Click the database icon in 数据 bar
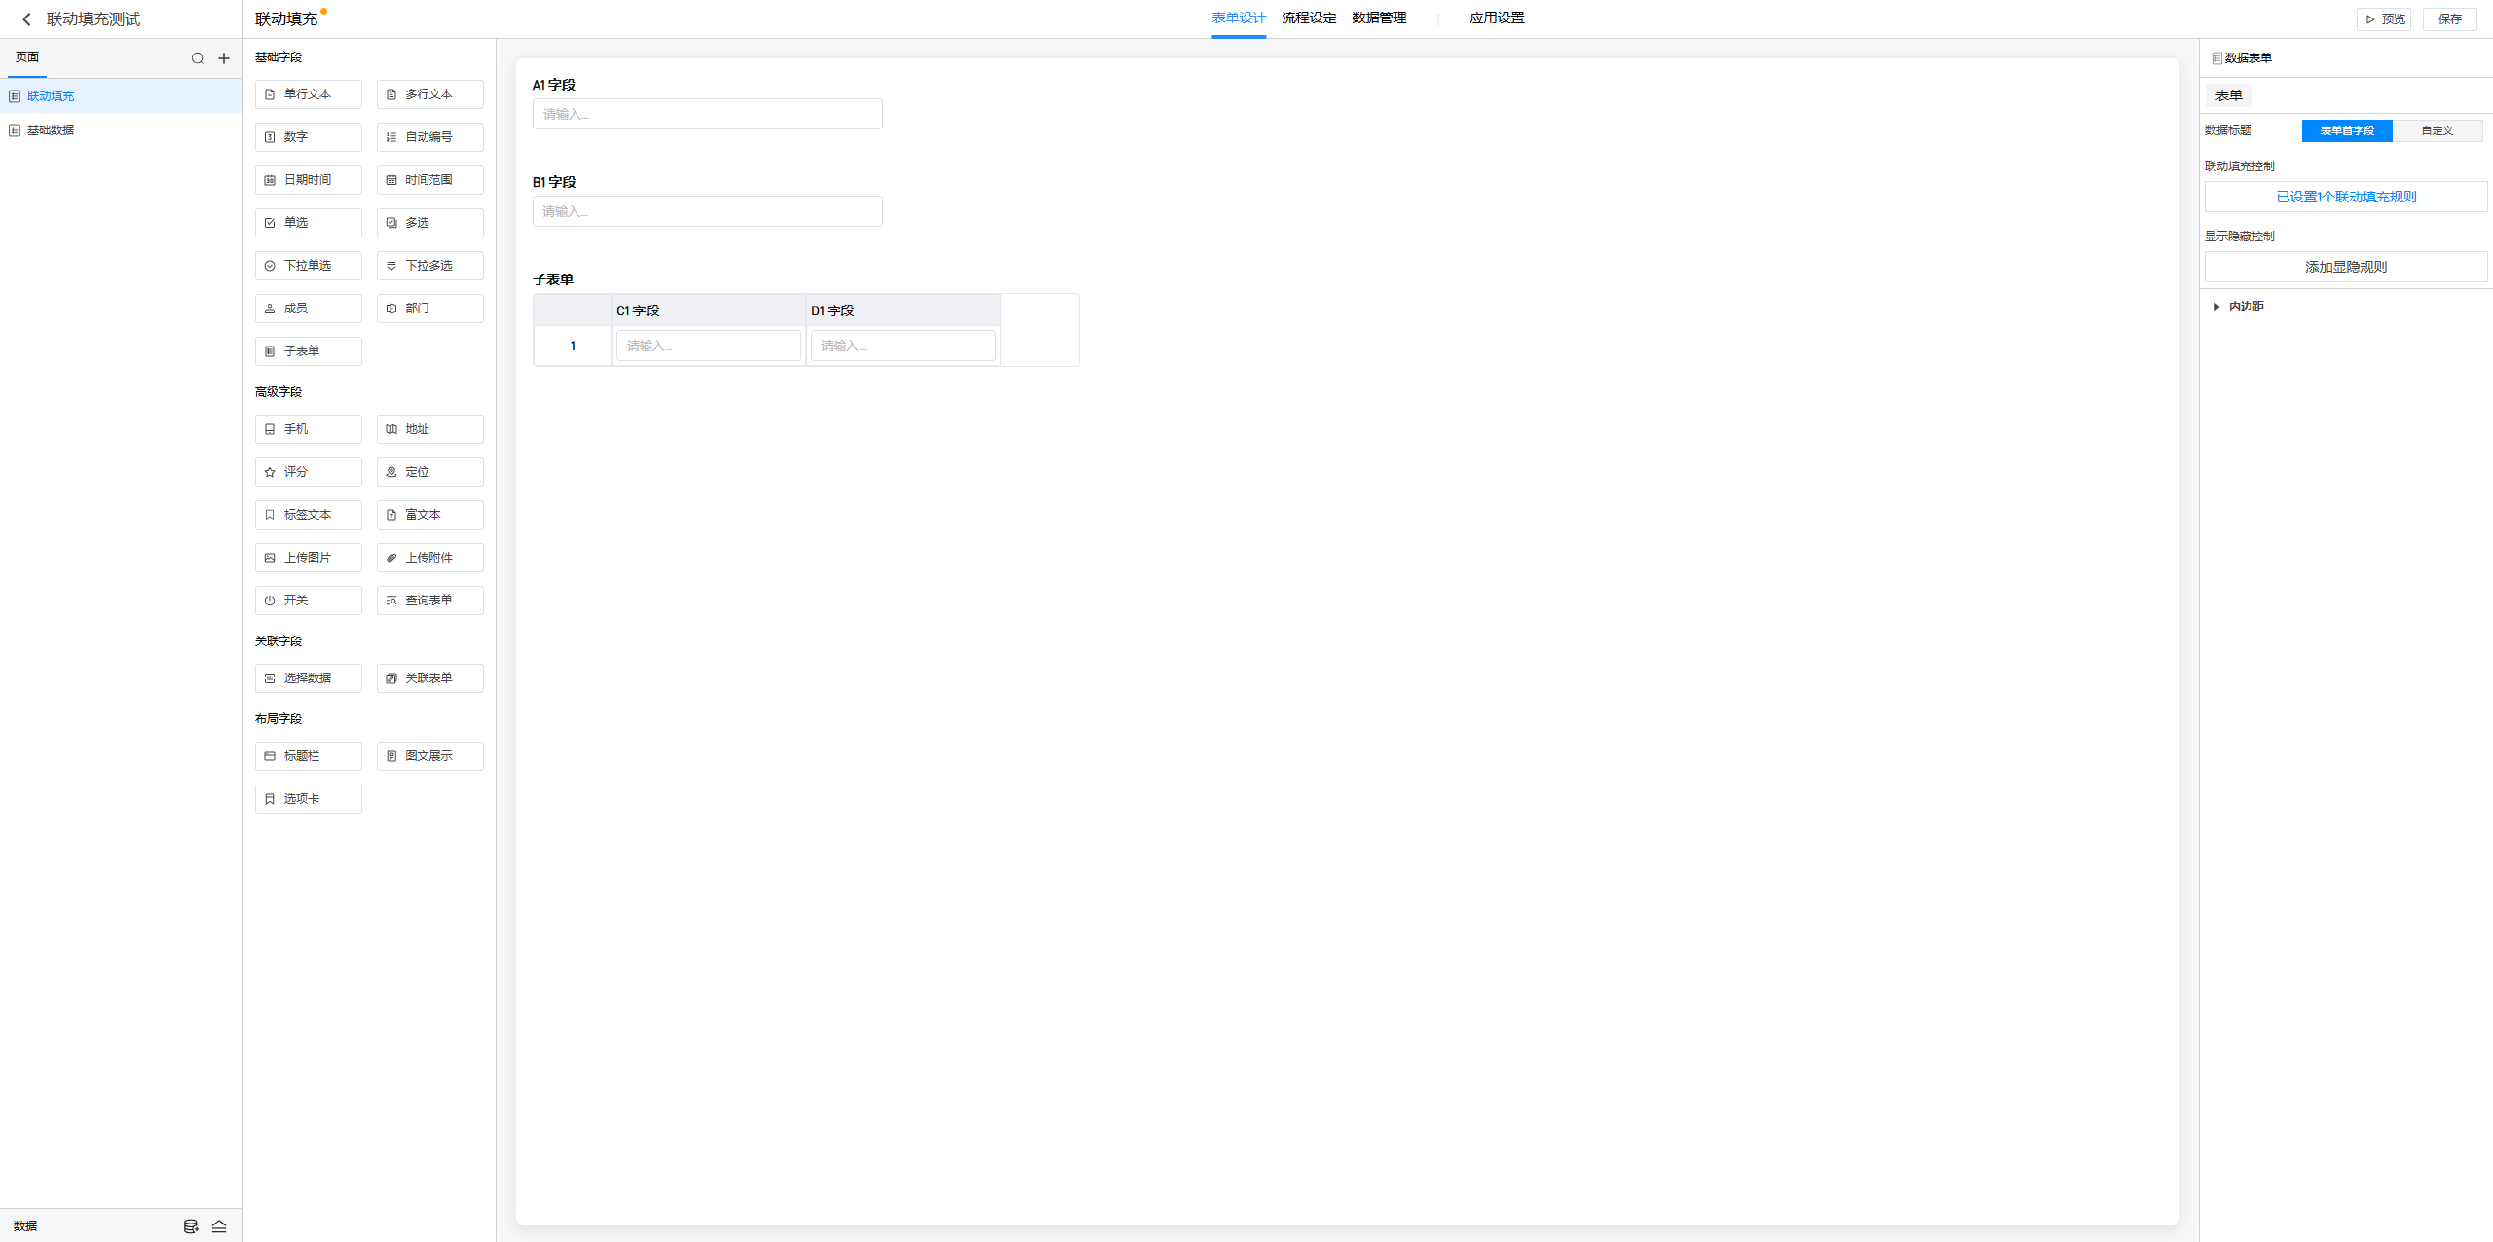Image resolution: width=2493 pixels, height=1242 pixels. (x=191, y=1226)
